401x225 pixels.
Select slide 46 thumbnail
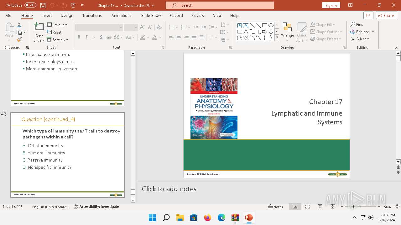[68, 155]
